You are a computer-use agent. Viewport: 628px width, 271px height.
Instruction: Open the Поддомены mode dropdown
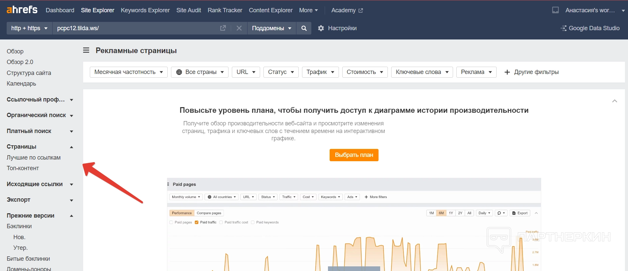point(271,28)
